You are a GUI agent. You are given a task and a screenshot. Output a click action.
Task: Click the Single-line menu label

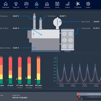point(16,7)
